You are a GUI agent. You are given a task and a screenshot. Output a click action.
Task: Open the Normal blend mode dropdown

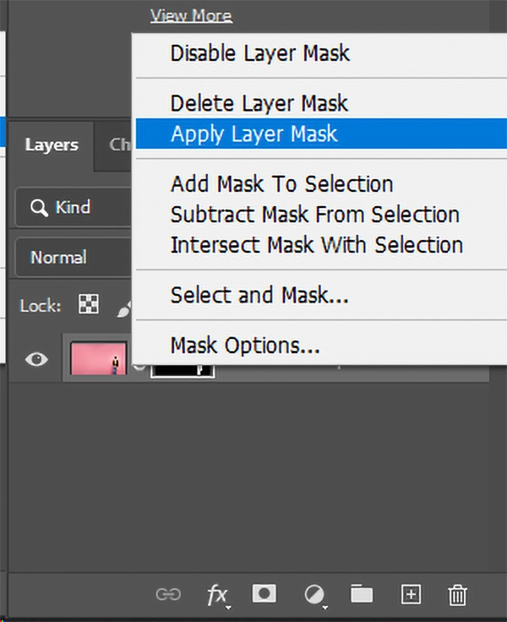tap(74, 258)
